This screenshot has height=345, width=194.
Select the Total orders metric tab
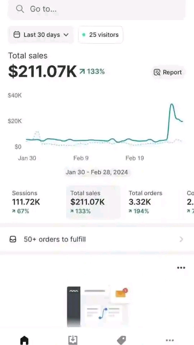[145, 202]
